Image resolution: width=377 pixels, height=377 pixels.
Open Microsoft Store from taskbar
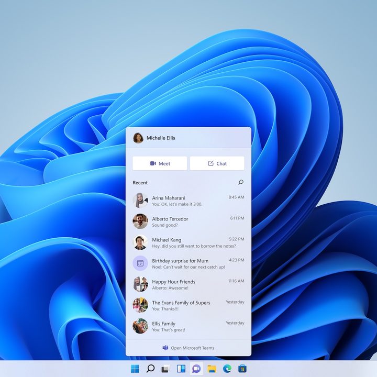pyautogui.click(x=242, y=368)
